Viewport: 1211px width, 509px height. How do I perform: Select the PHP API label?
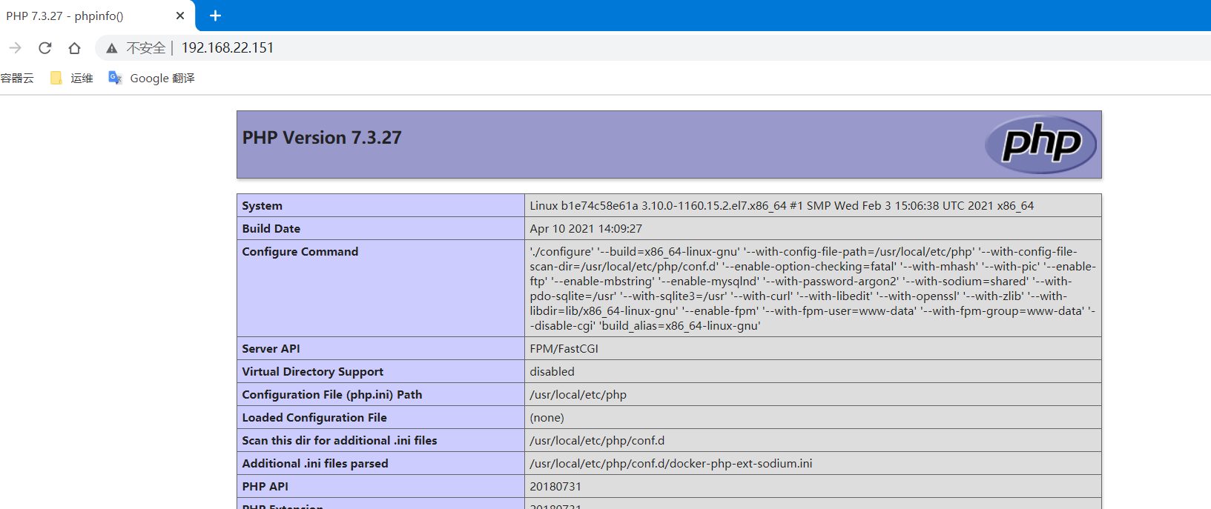(265, 487)
